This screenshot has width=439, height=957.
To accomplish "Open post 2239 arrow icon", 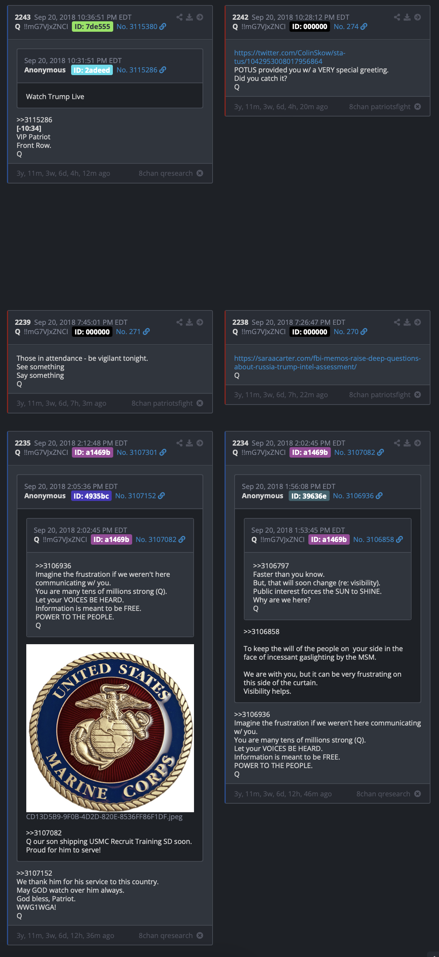I will 200,322.
